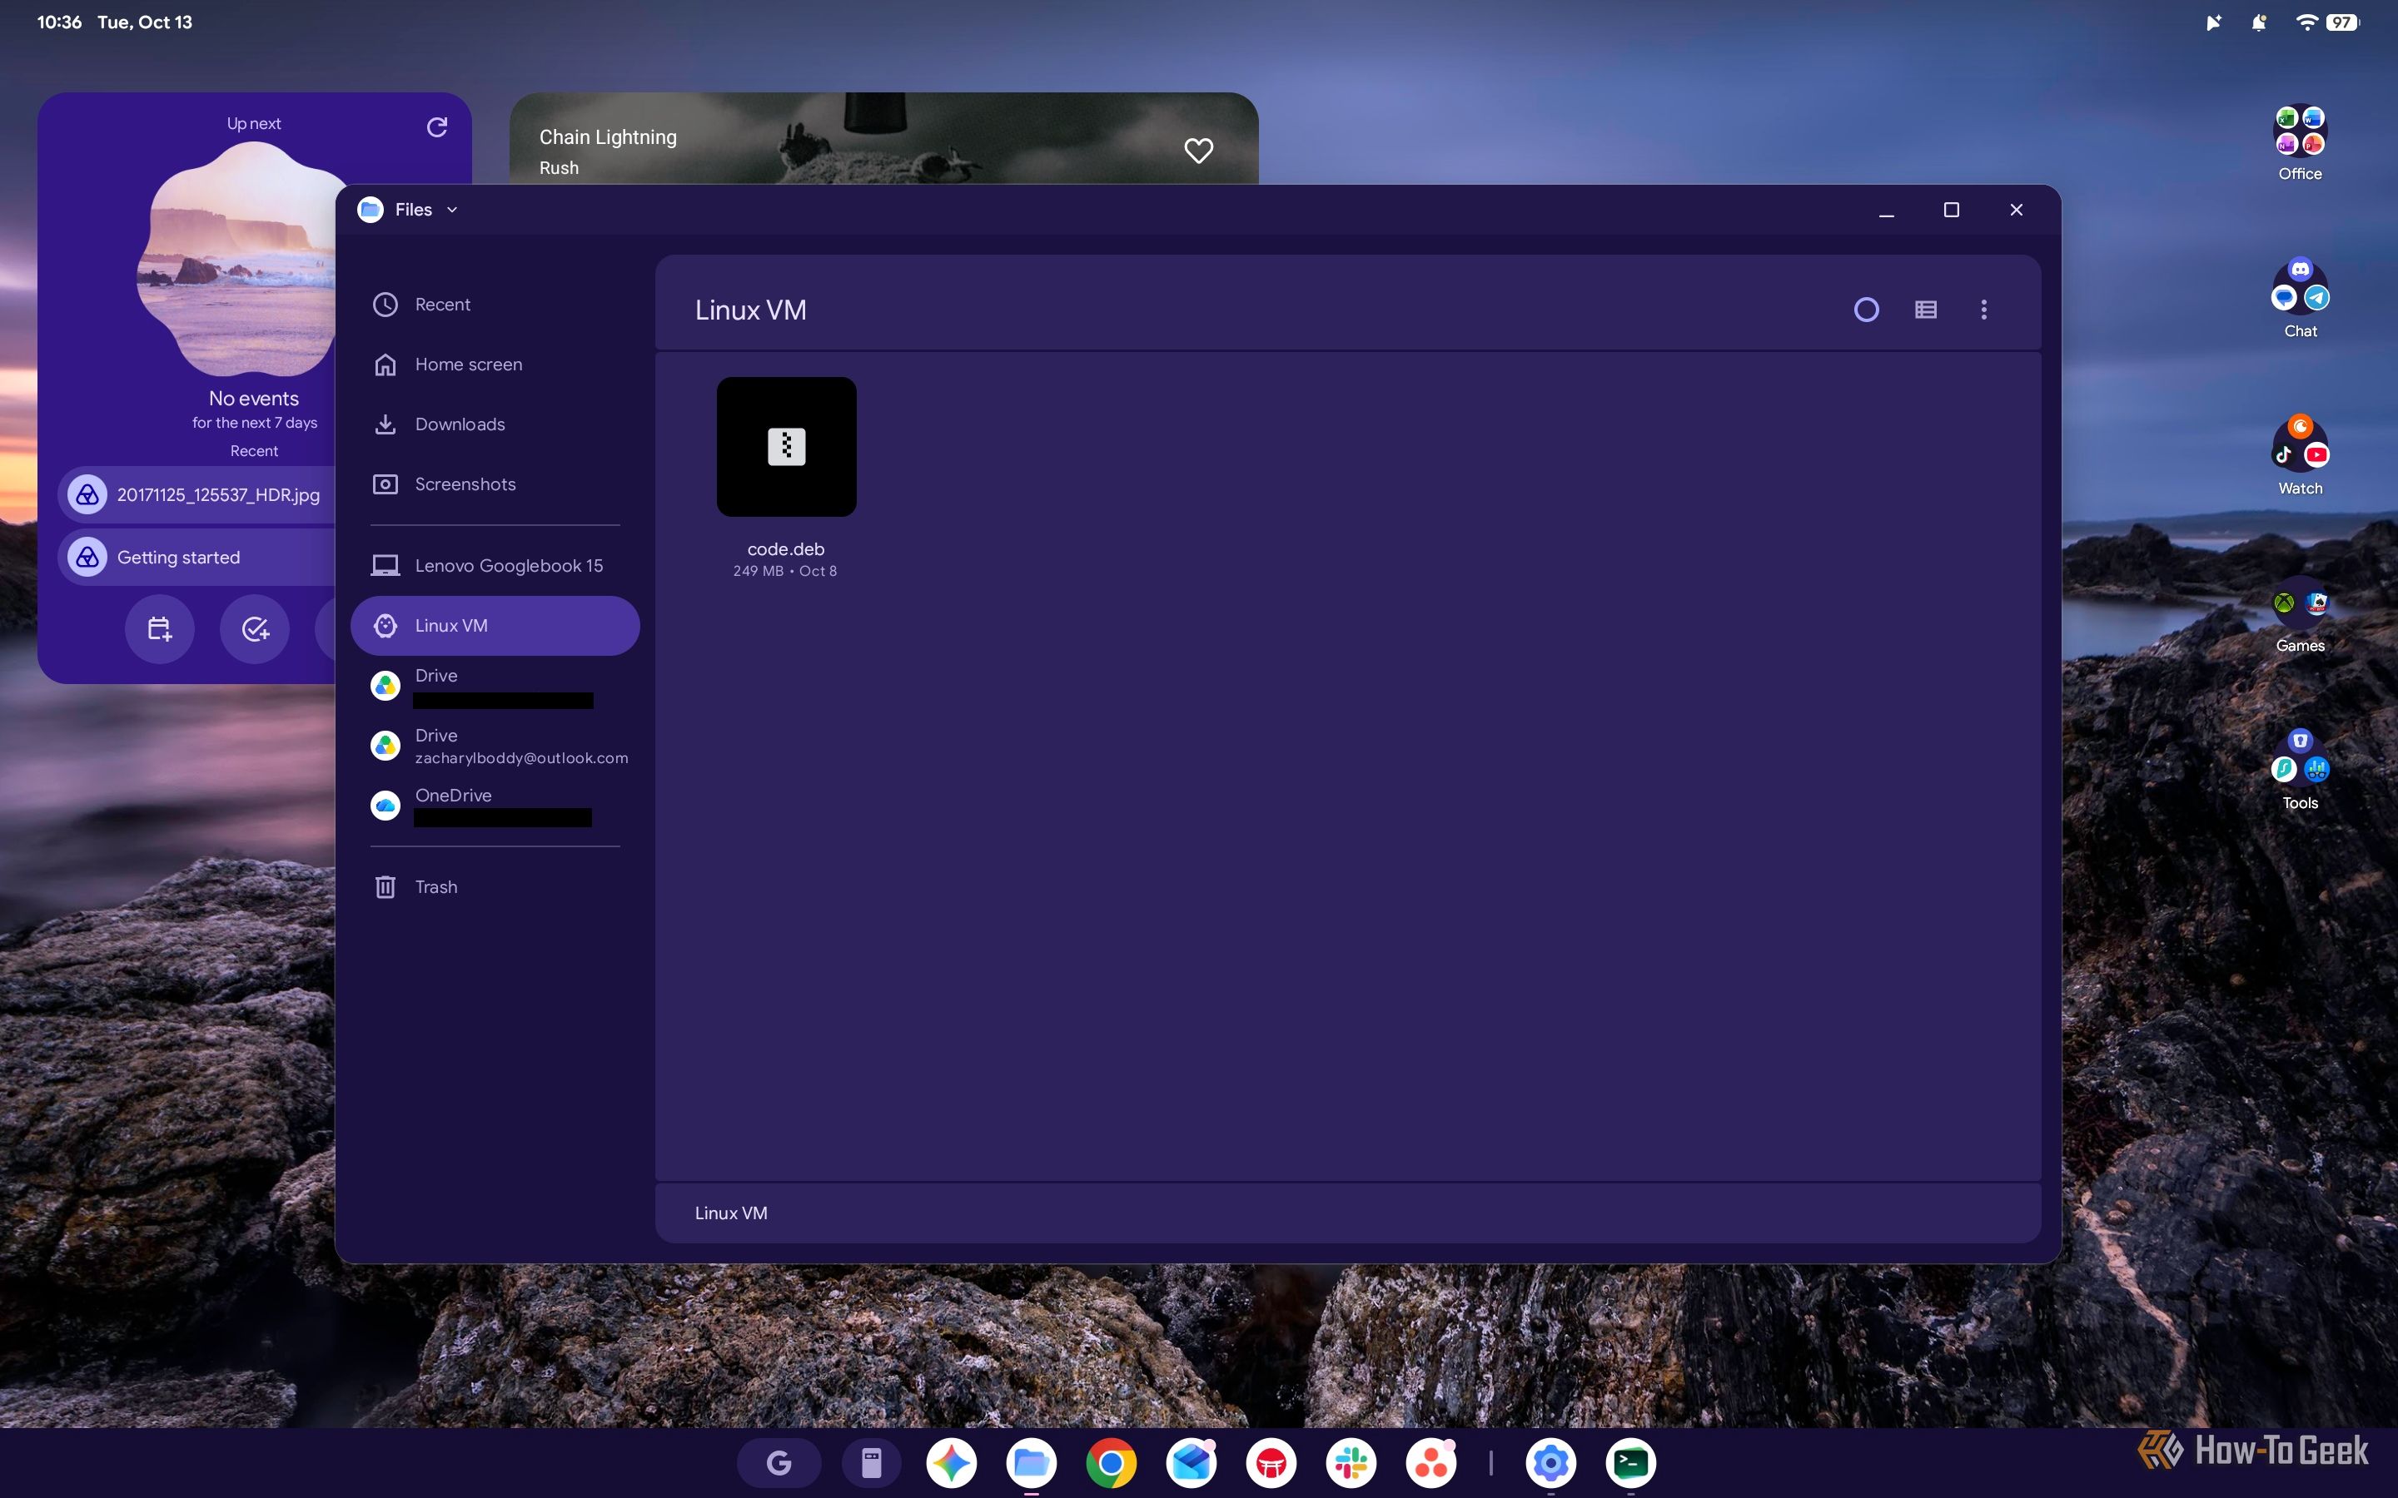Screen dimensions: 2398x1498
Task: Open Home screen in Files sidebar
Action: [x=495, y=365]
